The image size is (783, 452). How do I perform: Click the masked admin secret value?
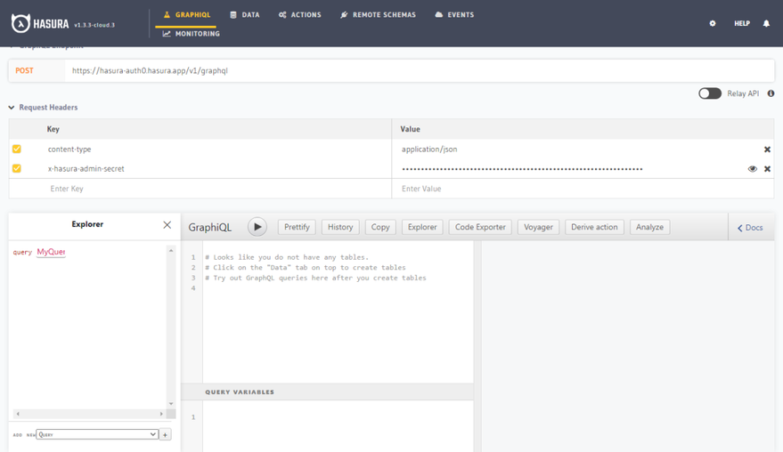pos(522,169)
